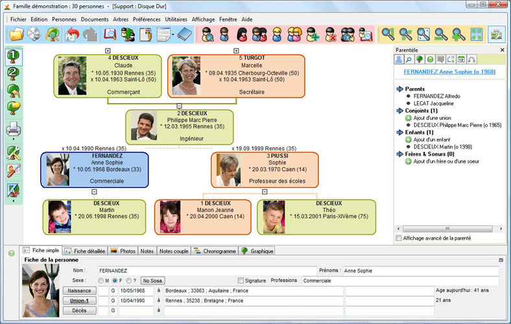Click the Enfants (1) section arrow
Viewport: 511px width, 324px height.
[x=400, y=132]
